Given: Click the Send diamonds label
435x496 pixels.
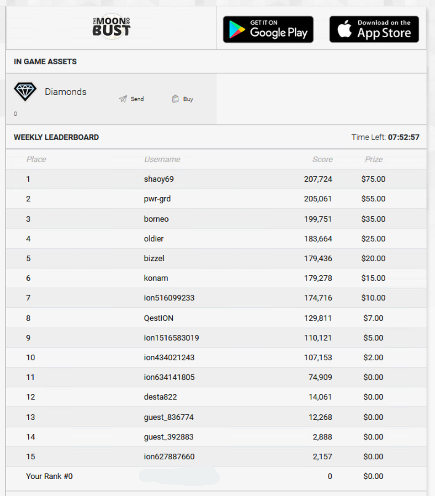Looking at the screenshot, I should 137,99.
